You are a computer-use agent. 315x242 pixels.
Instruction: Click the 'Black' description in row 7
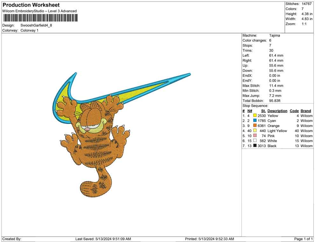tap(272, 146)
